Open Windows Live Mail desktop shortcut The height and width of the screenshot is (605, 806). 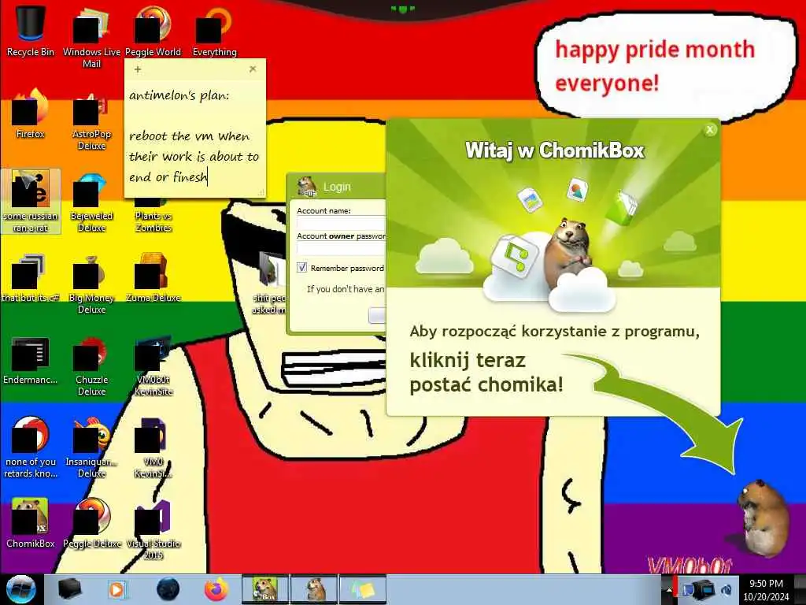(x=91, y=37)
